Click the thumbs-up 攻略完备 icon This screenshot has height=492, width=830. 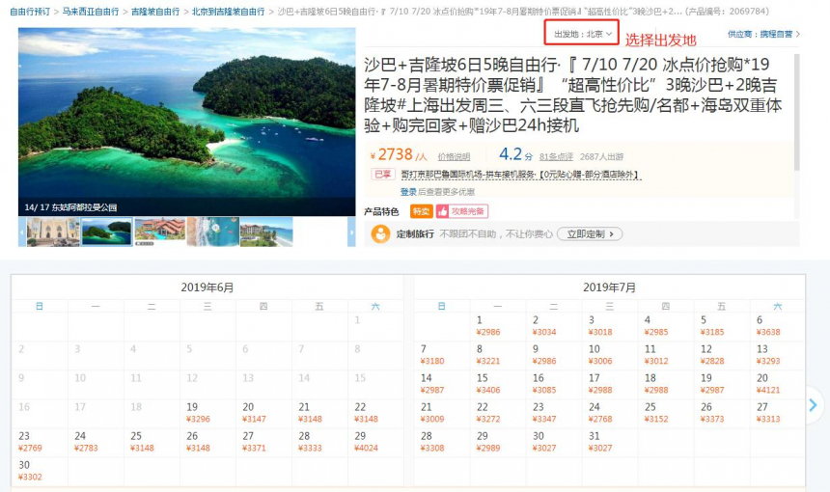tap(443, 211)
